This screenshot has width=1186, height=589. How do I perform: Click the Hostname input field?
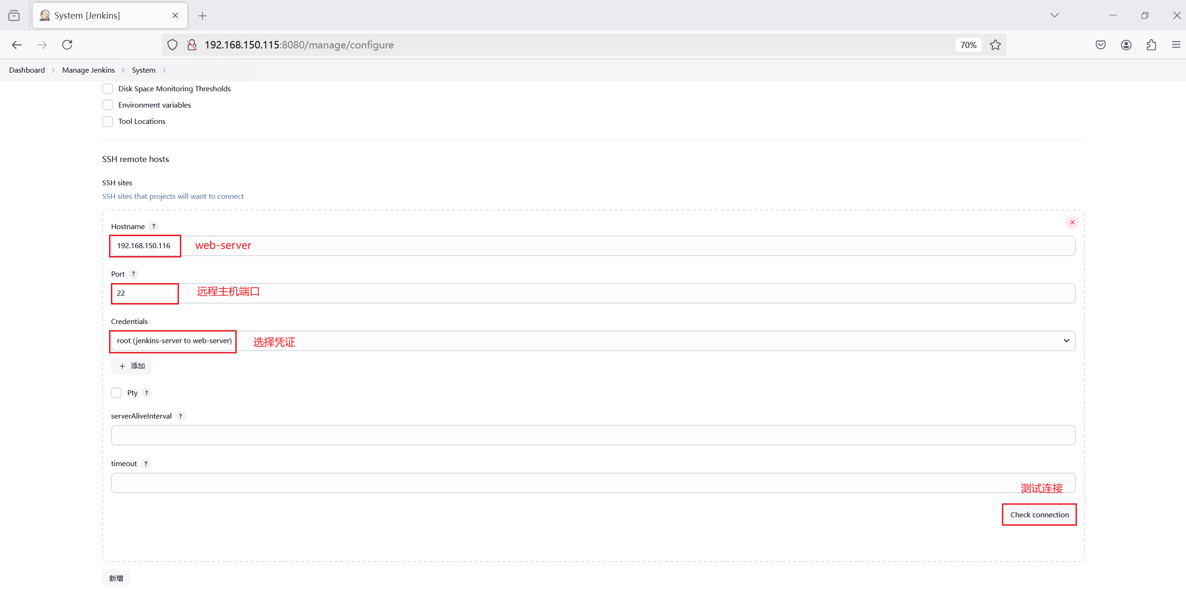click(593, 246)
